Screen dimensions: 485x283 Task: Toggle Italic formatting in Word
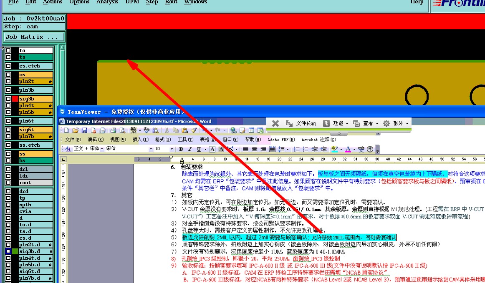[190, 149]
